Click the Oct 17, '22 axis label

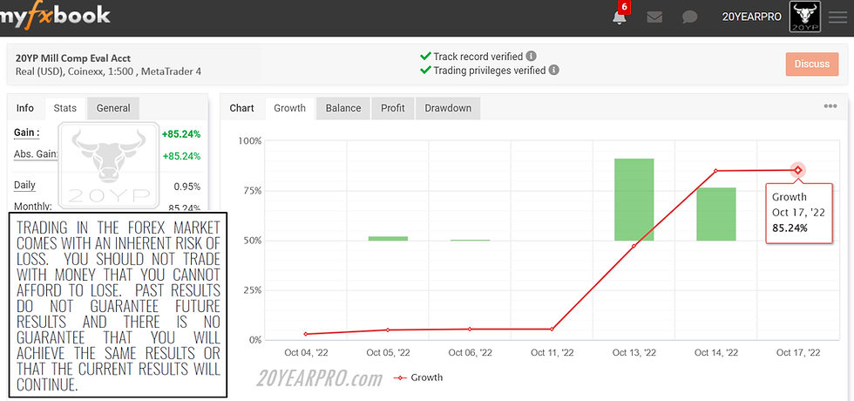pyautogui.click(x=798, y=352)
